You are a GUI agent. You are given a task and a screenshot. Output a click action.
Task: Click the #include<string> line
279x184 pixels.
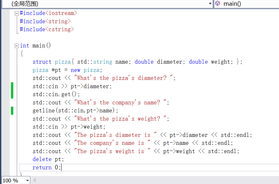click(x=45, y=21)
